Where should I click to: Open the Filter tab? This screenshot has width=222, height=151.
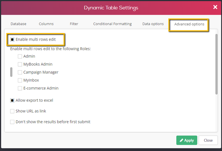tap(74, 24)
